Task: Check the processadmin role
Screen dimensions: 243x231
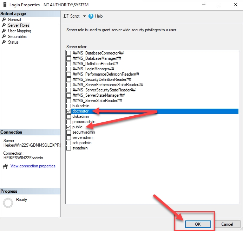Action: [69, 122]
